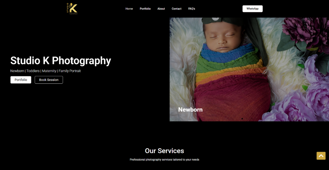Open the About page

tap(161, 9)
